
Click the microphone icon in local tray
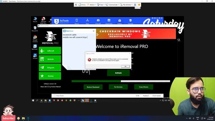click(193, 118)
